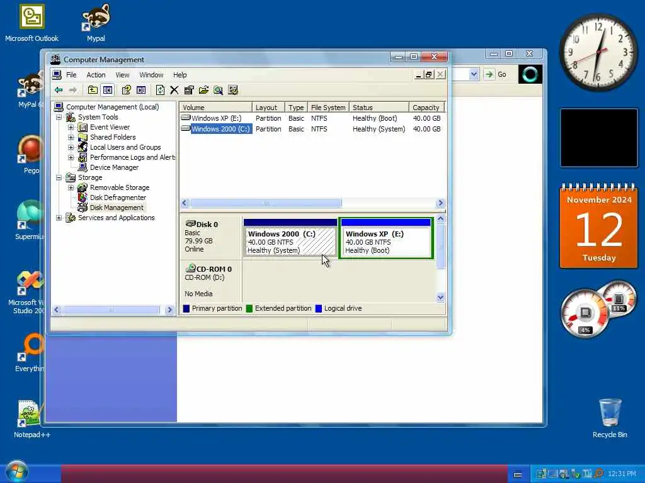The height and width of the screenshot is (483, 645).
Task: Open the File menu
Action: [71, 75]
